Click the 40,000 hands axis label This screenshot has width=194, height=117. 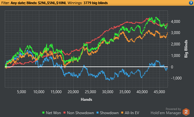pos(142,92)
